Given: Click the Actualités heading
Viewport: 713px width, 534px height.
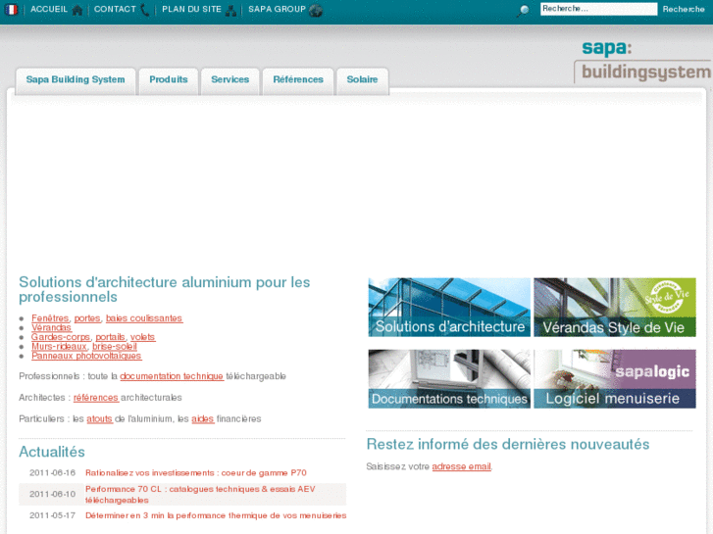Looking at the screenshot, I should [52, 453].
